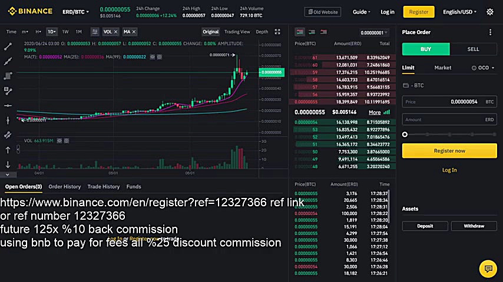This screenshot has height=282, width=503.
Task: Select the 1W time interval
Action: click(x=65, y=32)
